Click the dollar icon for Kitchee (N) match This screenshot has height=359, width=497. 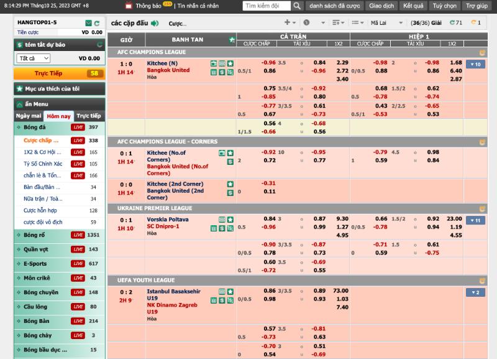coord(222,72)
